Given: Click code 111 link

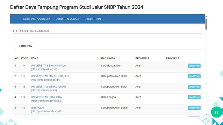Looking at the screenshot, I should point(23,66).
